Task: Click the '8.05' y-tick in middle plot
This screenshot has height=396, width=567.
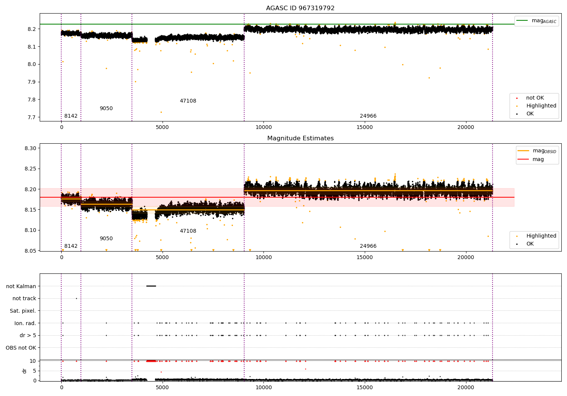Action: click(x=30, y=251)
